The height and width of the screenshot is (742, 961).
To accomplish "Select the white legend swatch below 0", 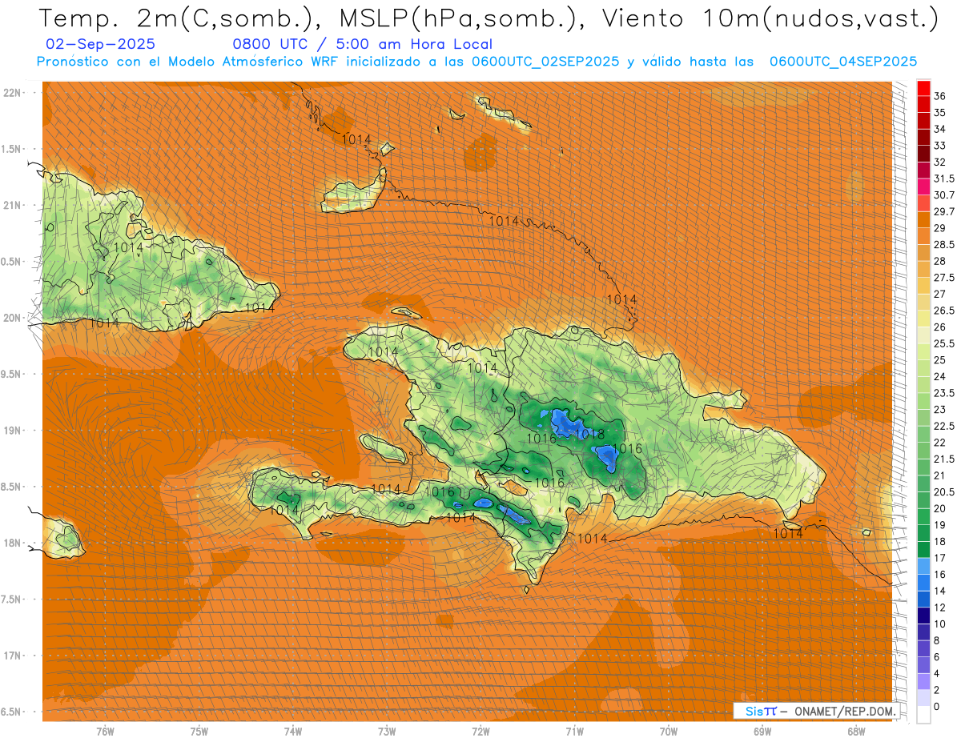I will click(923, 716).
